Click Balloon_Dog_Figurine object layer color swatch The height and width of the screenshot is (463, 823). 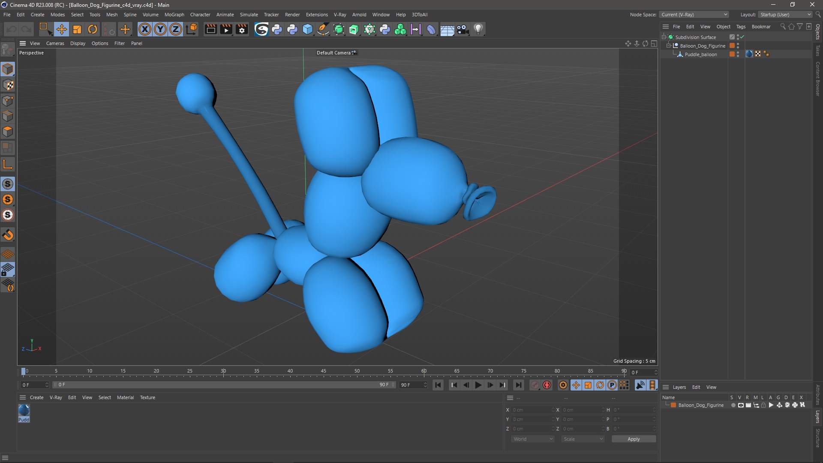point(732,45)
